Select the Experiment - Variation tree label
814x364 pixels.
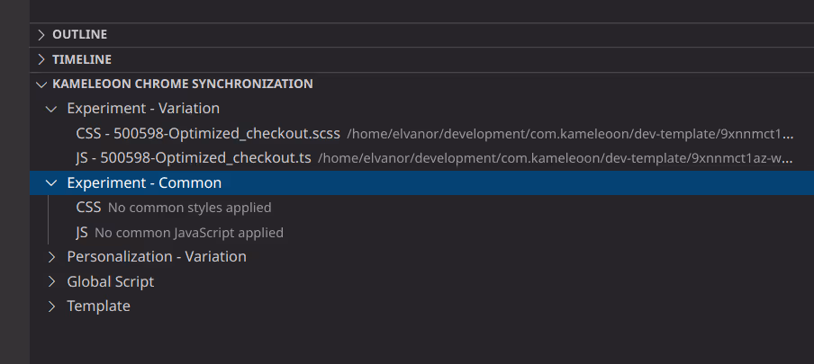pyautogui.click(x=143, y=109)
